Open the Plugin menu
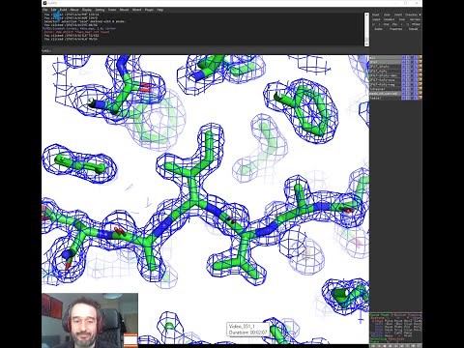 [x=149, y=10]
